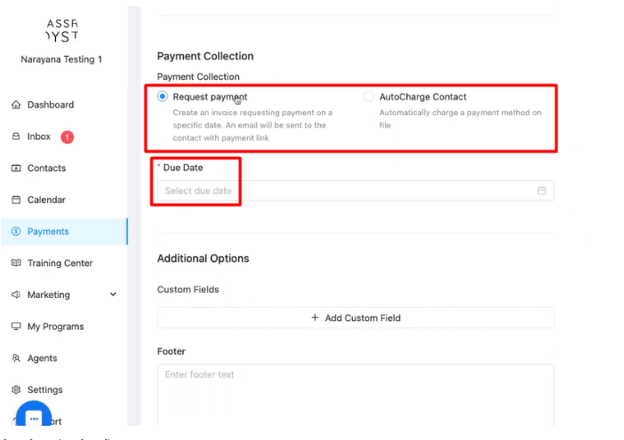Image resolution: width=624 pixels, height=440 pixels.
Task: Open the blue chat widget bubble
Action: pos(34,418)
